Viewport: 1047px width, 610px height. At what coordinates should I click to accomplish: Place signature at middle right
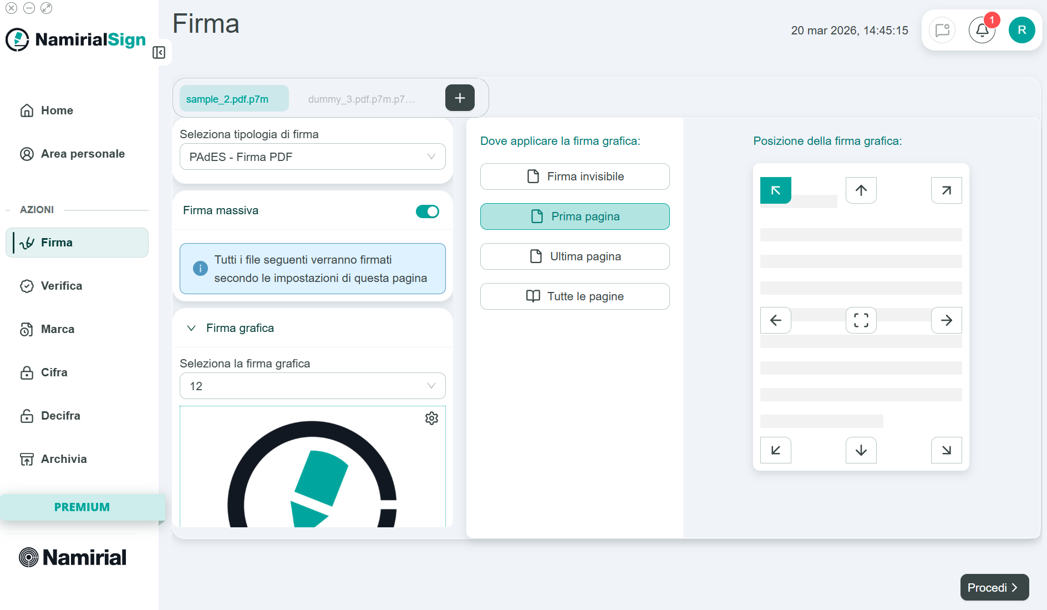[x=947, y=320]
